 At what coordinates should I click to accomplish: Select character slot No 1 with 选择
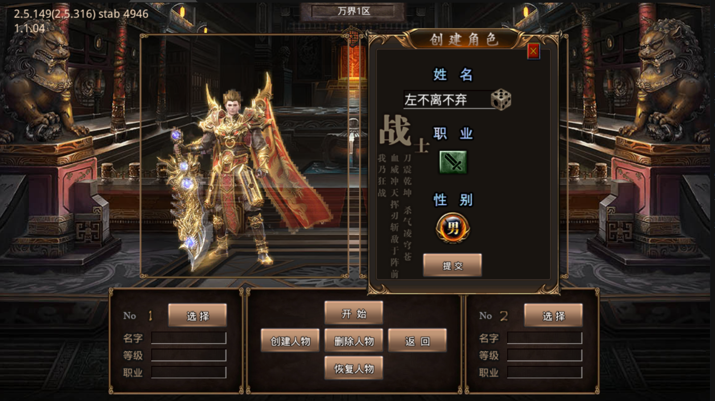[x=198, y=316]
